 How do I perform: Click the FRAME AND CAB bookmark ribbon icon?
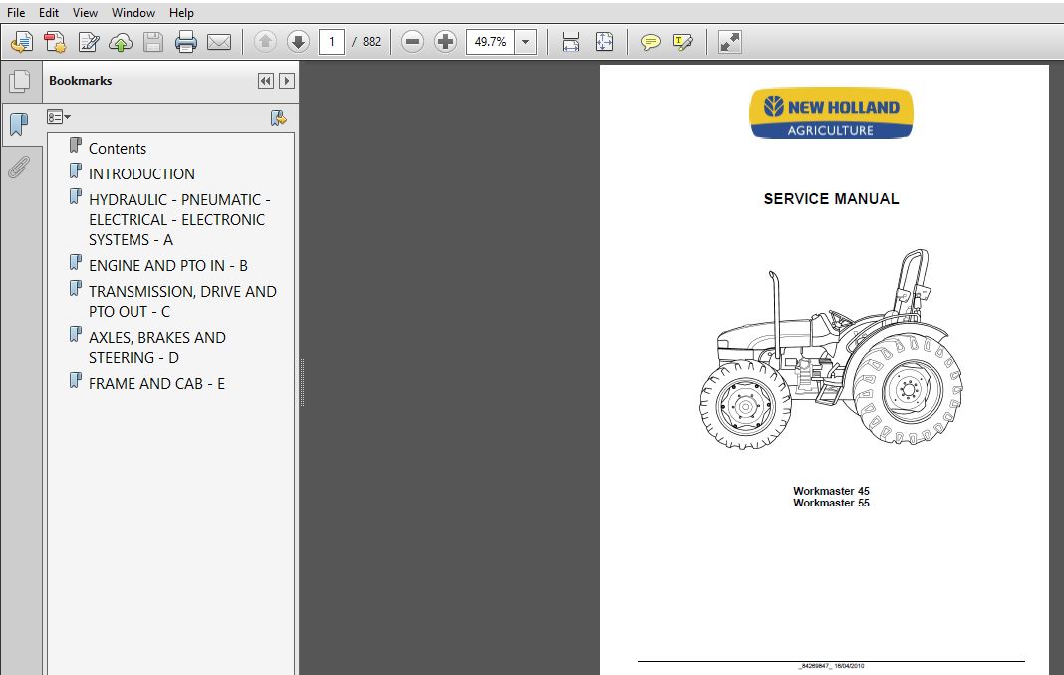pos(76,380)
